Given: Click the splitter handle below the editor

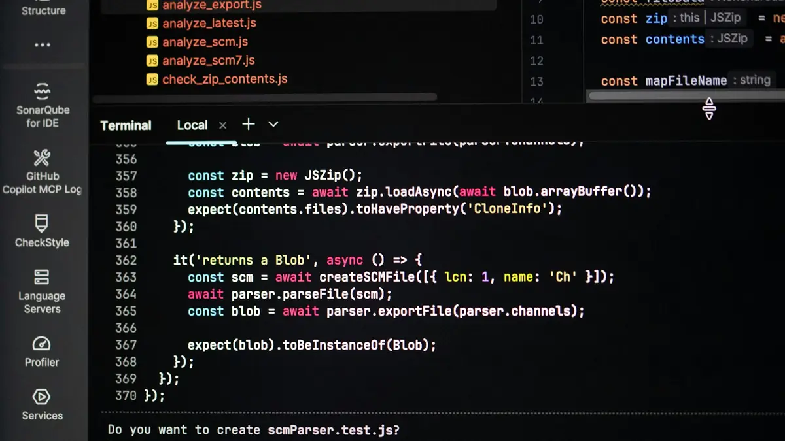Looking at the screenshot, I should click(709, 108).
